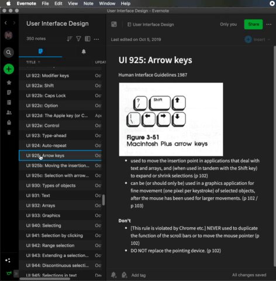Add a reminder bell icon in footer

(x=113, y=275)
